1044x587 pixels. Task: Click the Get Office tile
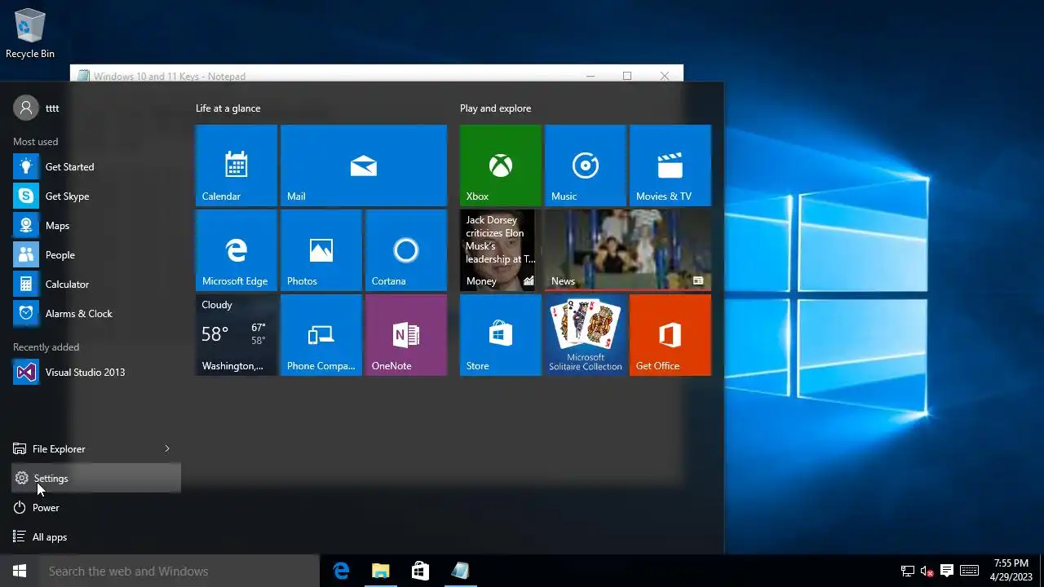[x=670, y=335]
